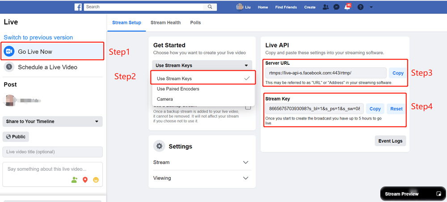Click Switch to previous version link
Screen dimensions: 447x202
pyautogui.click(x=38, y=37)
